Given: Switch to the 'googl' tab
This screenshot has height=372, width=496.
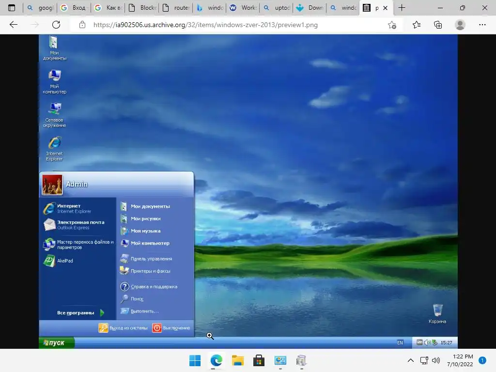Looking at the screenshot, I should coord(40,8).
